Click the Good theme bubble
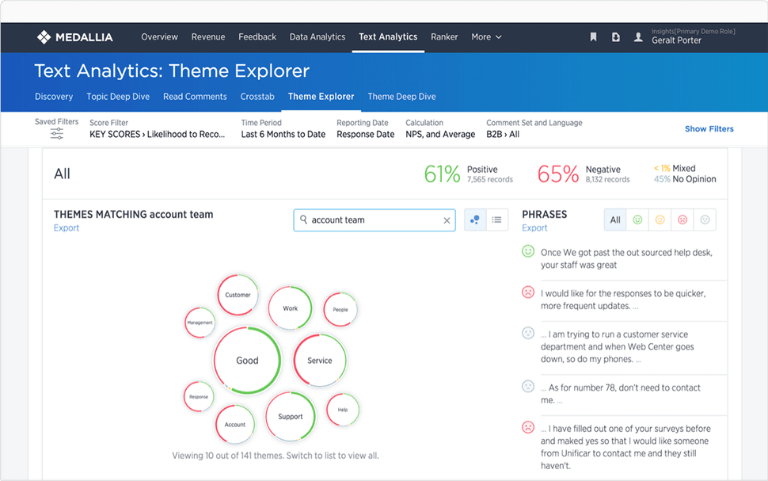Image resolution: width=768 pixels, height=481 pixels. (247, 361)
